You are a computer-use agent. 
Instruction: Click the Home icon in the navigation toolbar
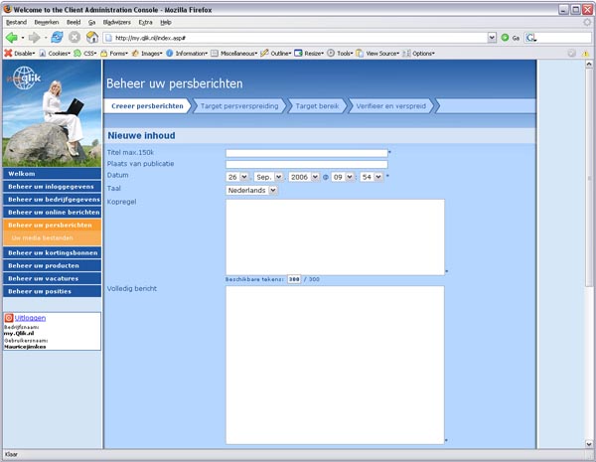[91, 37]
